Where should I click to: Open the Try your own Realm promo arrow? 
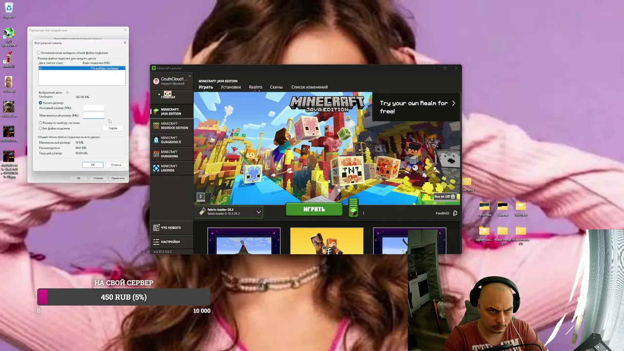point(453,103)
